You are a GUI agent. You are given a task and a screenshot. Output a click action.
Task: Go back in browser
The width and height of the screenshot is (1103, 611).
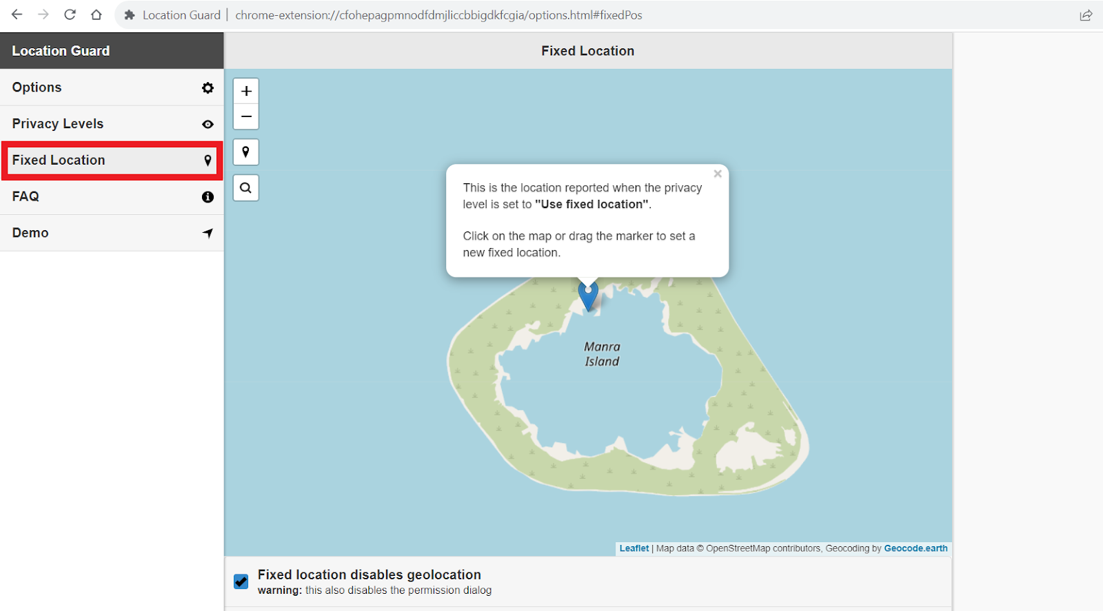(x=17, y=14)
